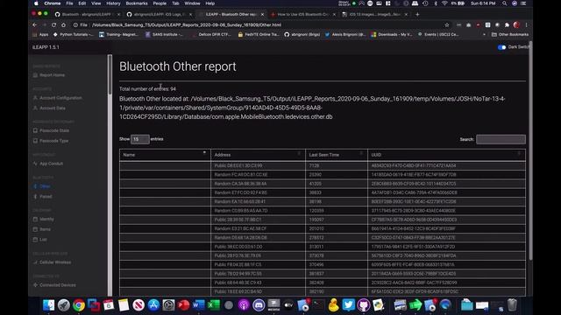The image size is (561, 315).
Task: Click the address bar URL
Action: point(187,25)
